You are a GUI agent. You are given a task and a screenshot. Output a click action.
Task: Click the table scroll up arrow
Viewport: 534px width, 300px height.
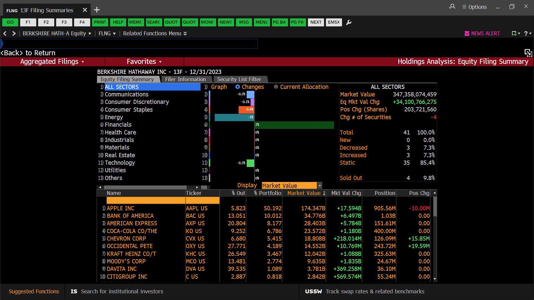point(435,193)
